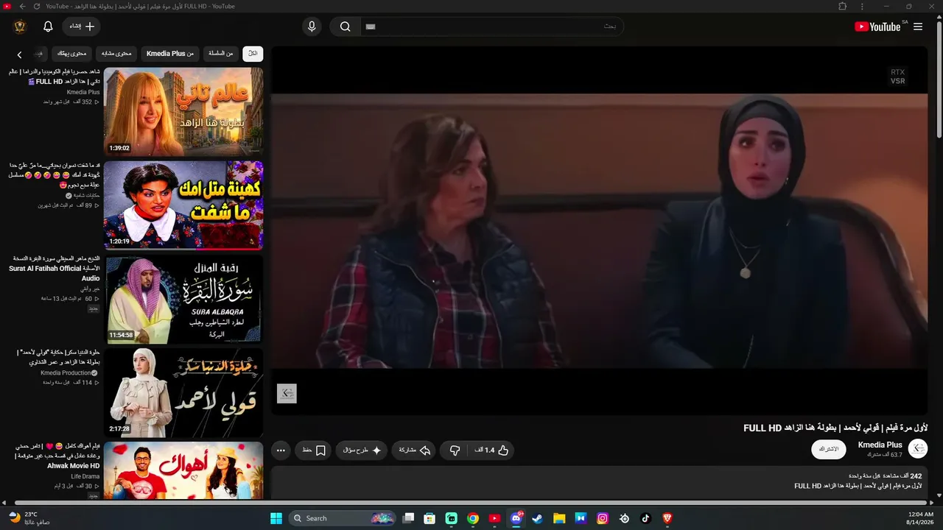The height and width of the screenshot is (530, 943).
Task: Open the browser three-dot menu
Action: pyautogui.click(x=862, y=6)
